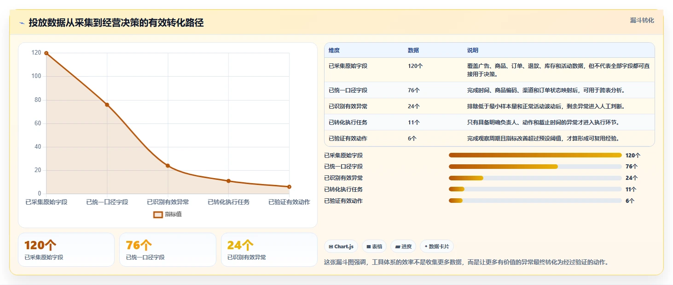Image resolution: width=673 pixels, height=285 pixels.
Task: Click the chart point for 已转化执行任务
Action: pos(228,181)
